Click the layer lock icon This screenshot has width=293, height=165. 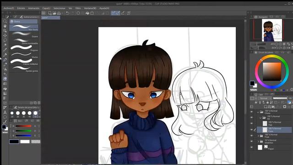pos(267,102)
